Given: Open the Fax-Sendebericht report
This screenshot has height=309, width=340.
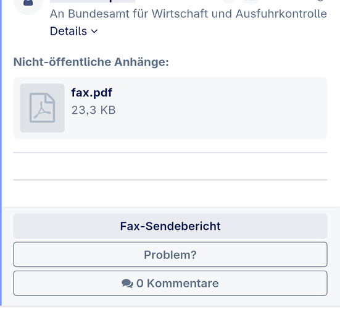Looking at the screenshot, I should [x=170, y=226].
